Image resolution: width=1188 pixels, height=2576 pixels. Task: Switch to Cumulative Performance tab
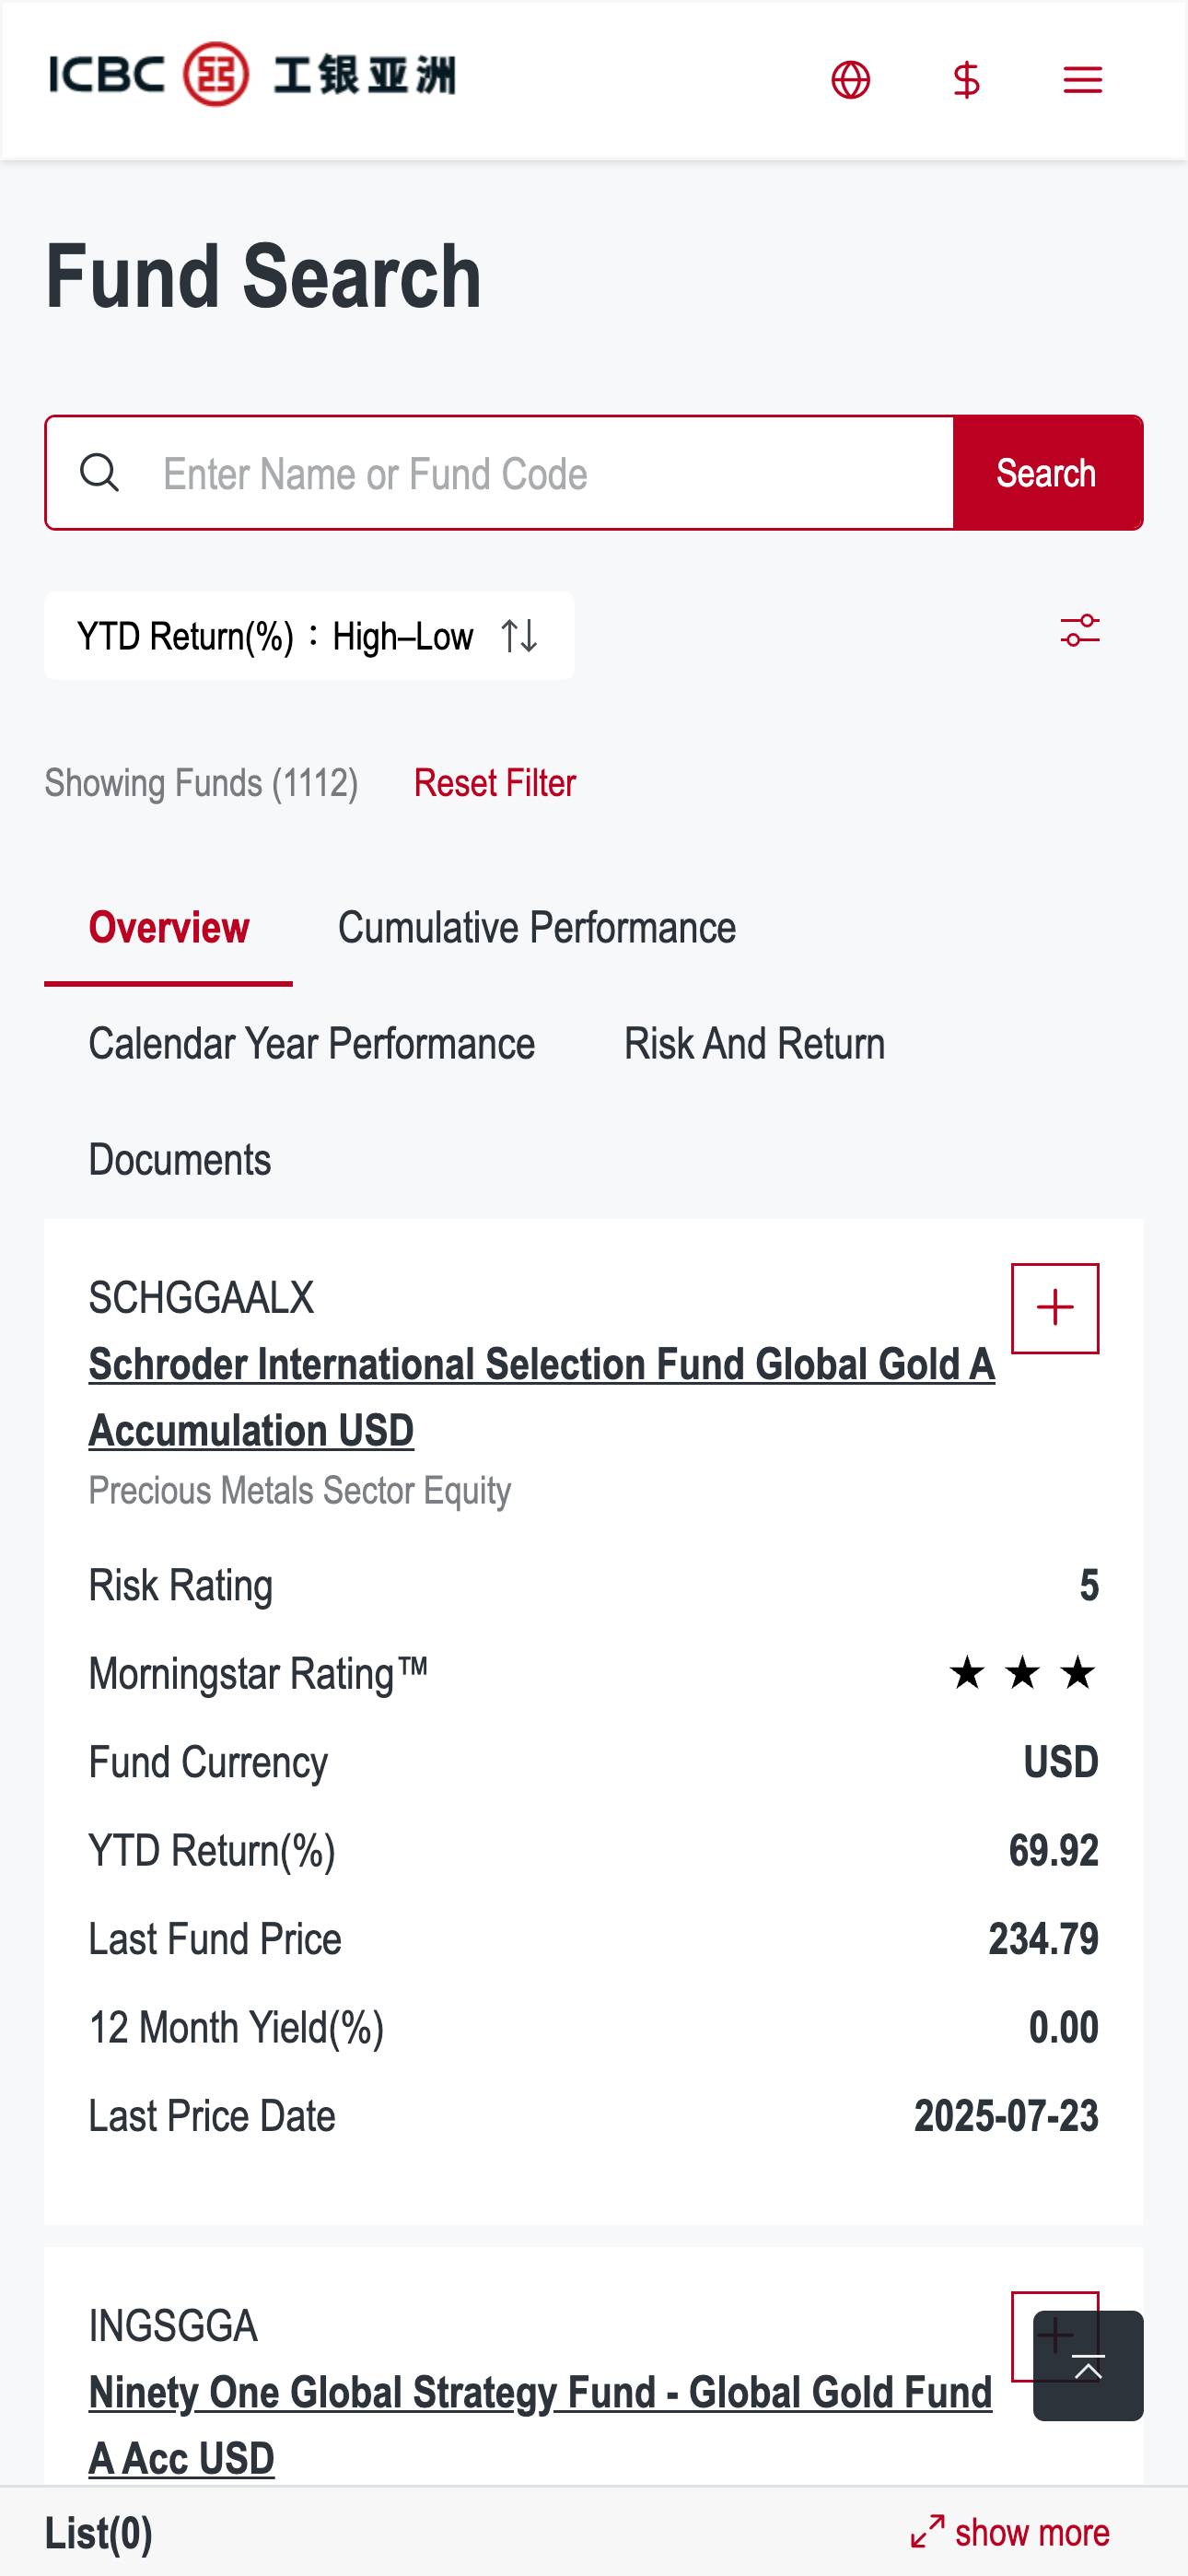(x=537, y=928)
